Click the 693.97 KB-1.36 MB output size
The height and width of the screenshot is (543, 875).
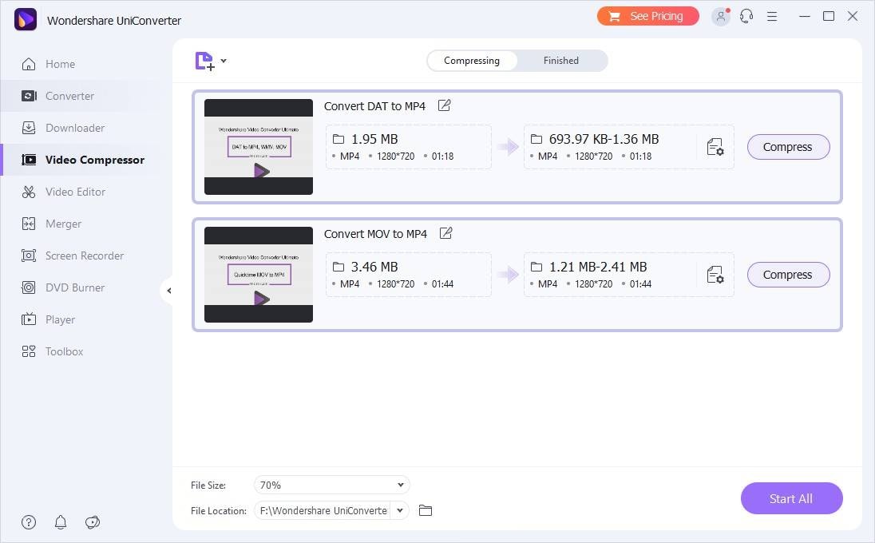[x=604, y=139]
